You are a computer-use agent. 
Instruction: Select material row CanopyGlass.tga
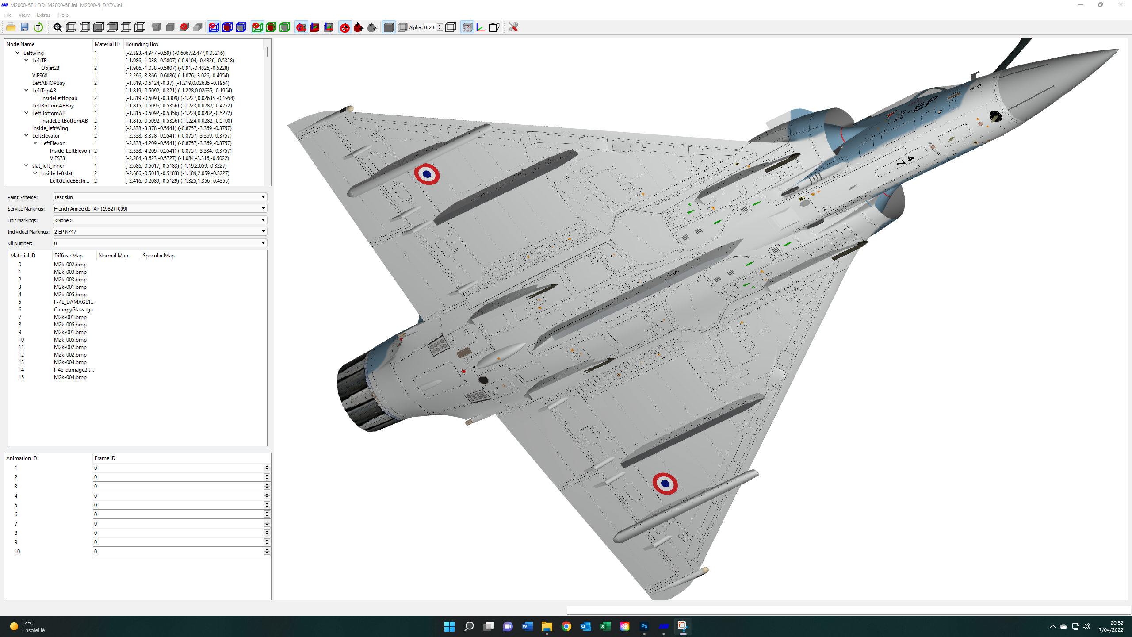click(x=73, y=310)
